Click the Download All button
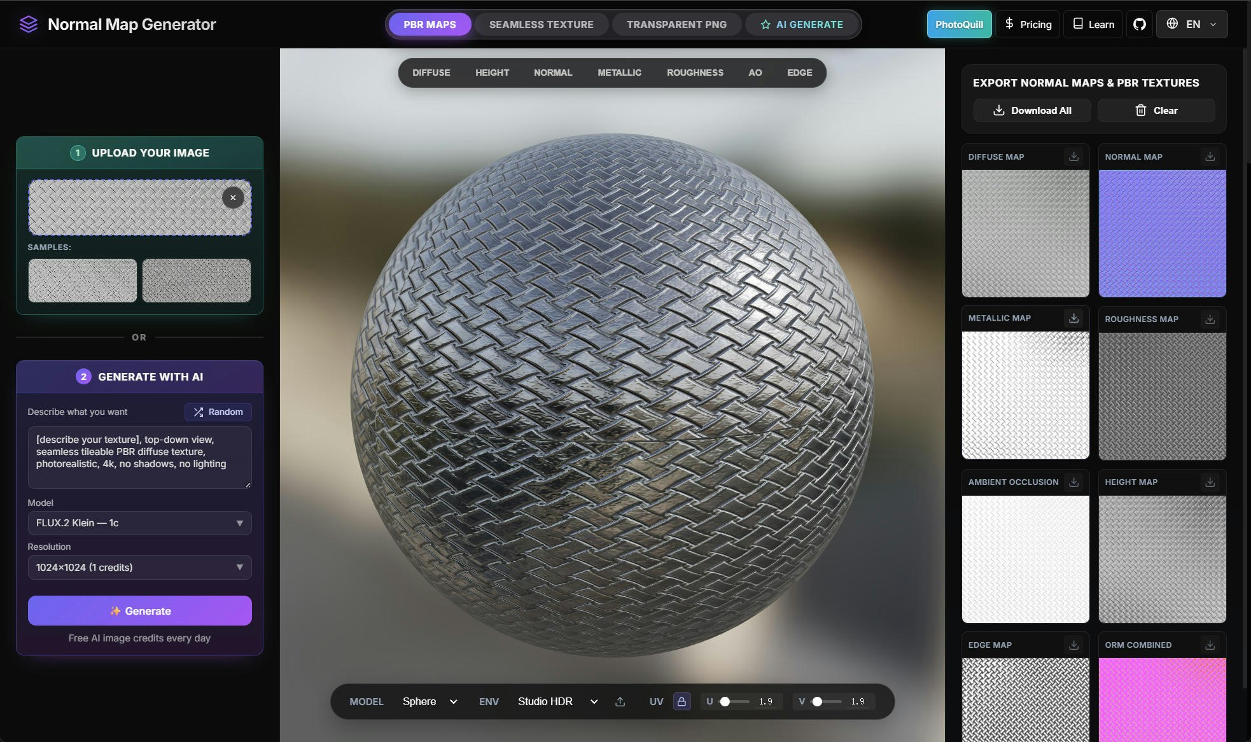This screenshot has height=742, width=1251. pos(1032,110)
